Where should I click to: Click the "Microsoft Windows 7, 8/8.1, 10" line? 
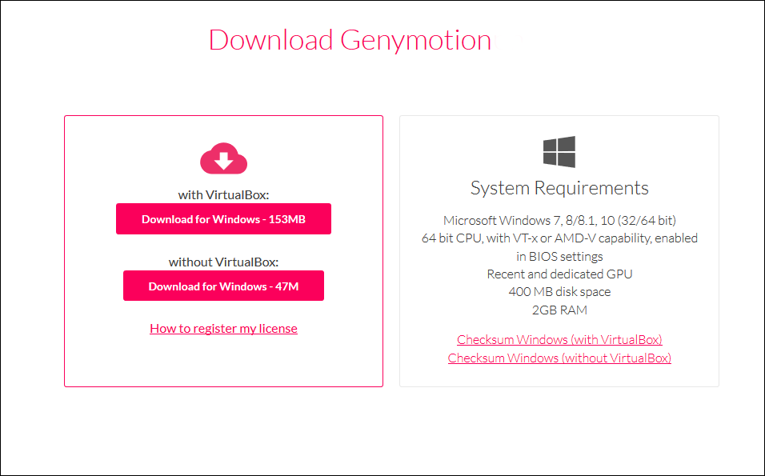[559, 220]
